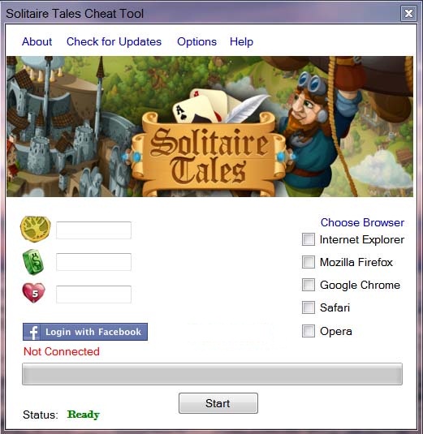Tick the Mozilla Firefox checkbox
The height and width of the screenshot is (434, 423).
[309, 262]
